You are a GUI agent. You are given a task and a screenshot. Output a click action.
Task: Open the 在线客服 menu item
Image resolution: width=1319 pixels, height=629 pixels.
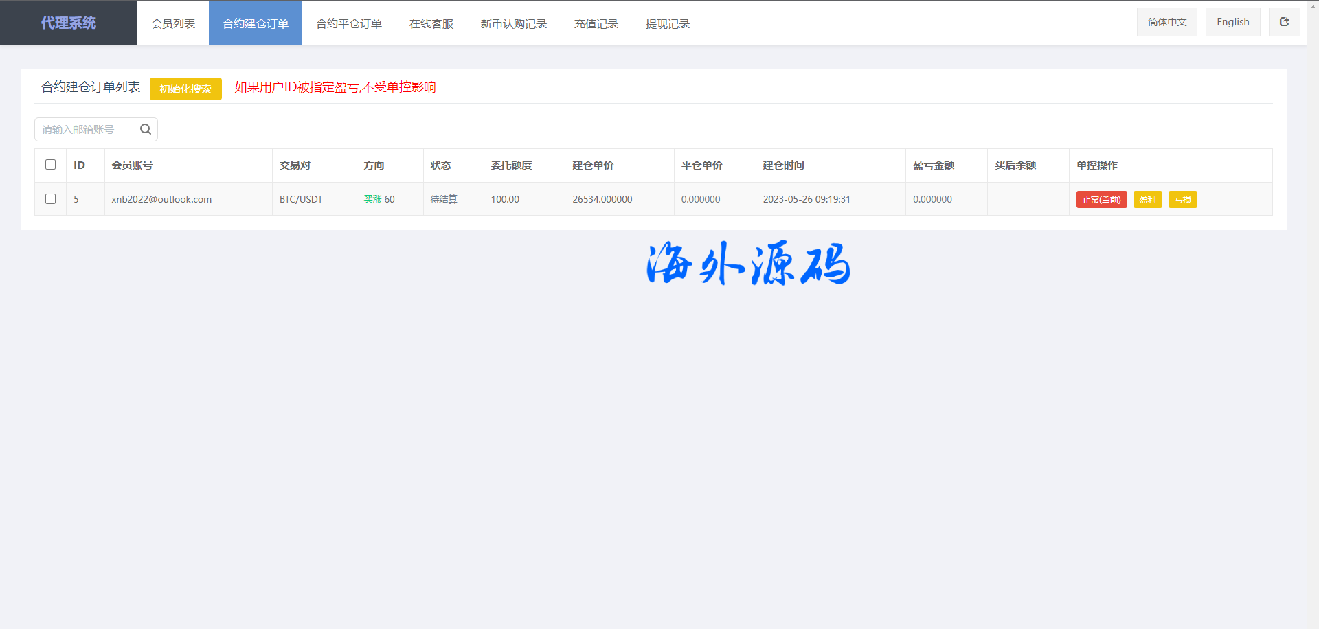(431, 23)
